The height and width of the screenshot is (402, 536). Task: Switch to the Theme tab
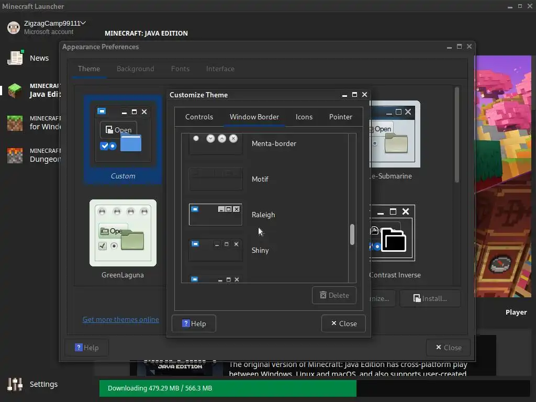click(x=89, y=69)
